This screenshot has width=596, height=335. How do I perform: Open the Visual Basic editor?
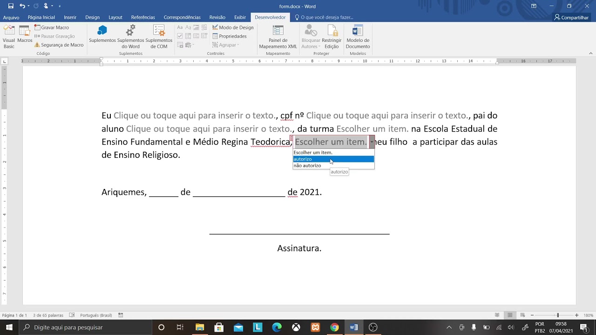click(9, 37)
